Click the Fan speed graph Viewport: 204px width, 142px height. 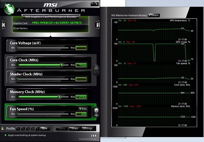(x=154, y=74)
